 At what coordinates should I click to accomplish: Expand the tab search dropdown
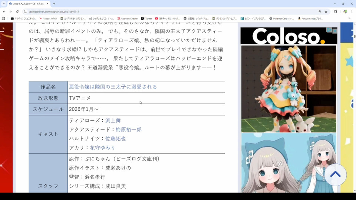4,4
